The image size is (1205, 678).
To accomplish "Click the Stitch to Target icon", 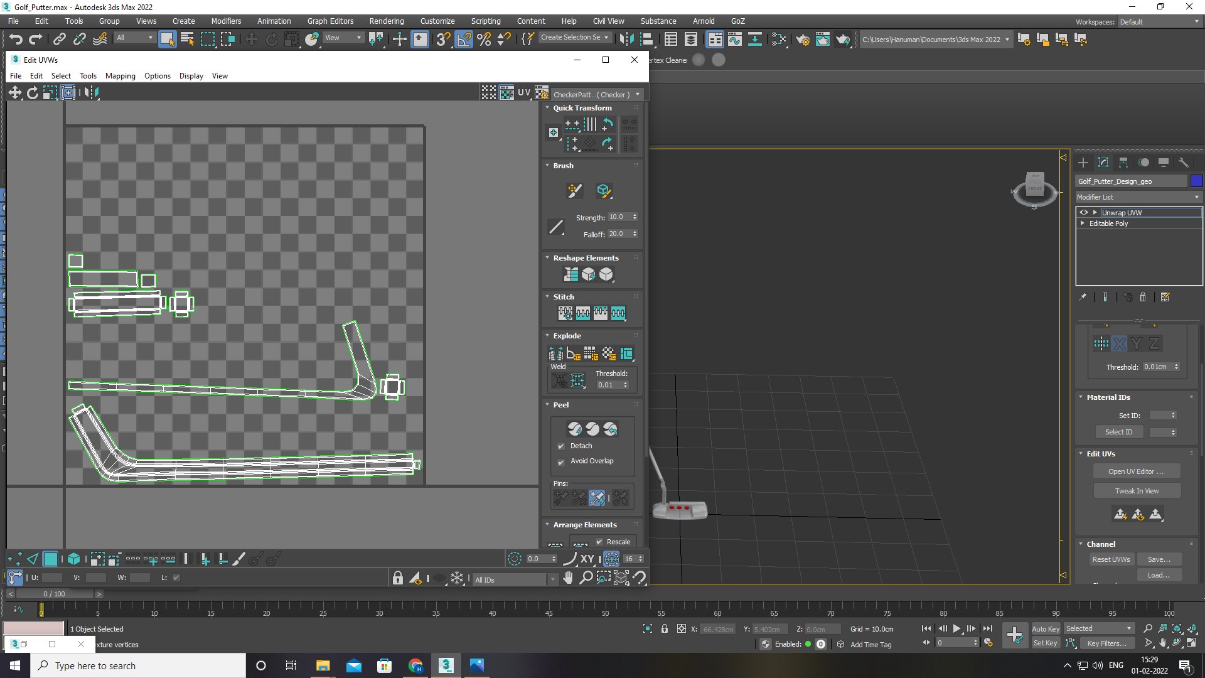I will point(565,313).
